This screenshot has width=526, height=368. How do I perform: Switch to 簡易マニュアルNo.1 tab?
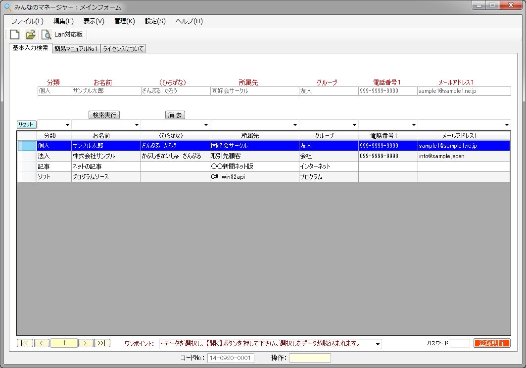pos(76,48)
